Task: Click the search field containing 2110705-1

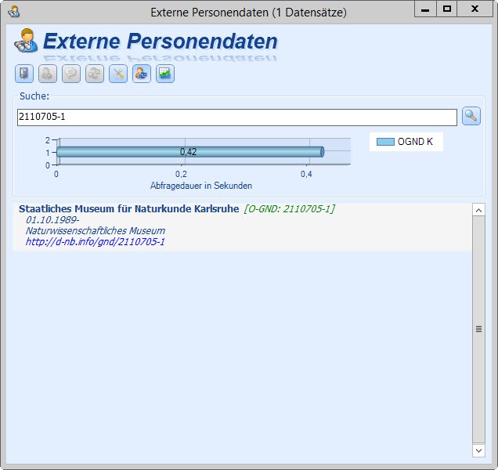Action: (237, 117)
